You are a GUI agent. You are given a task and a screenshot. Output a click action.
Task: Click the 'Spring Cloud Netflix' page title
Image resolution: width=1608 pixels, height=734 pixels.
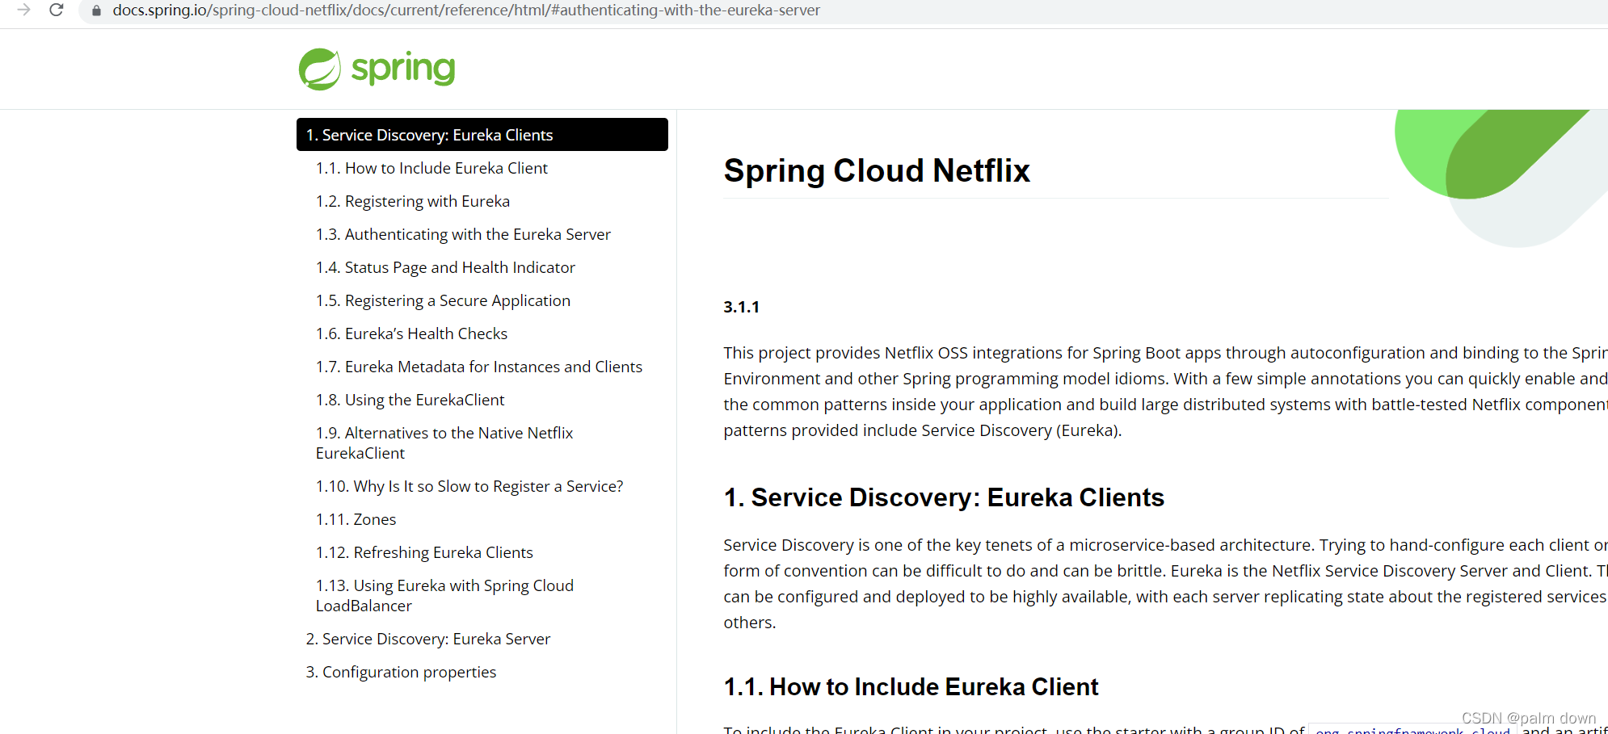(877, 170)
